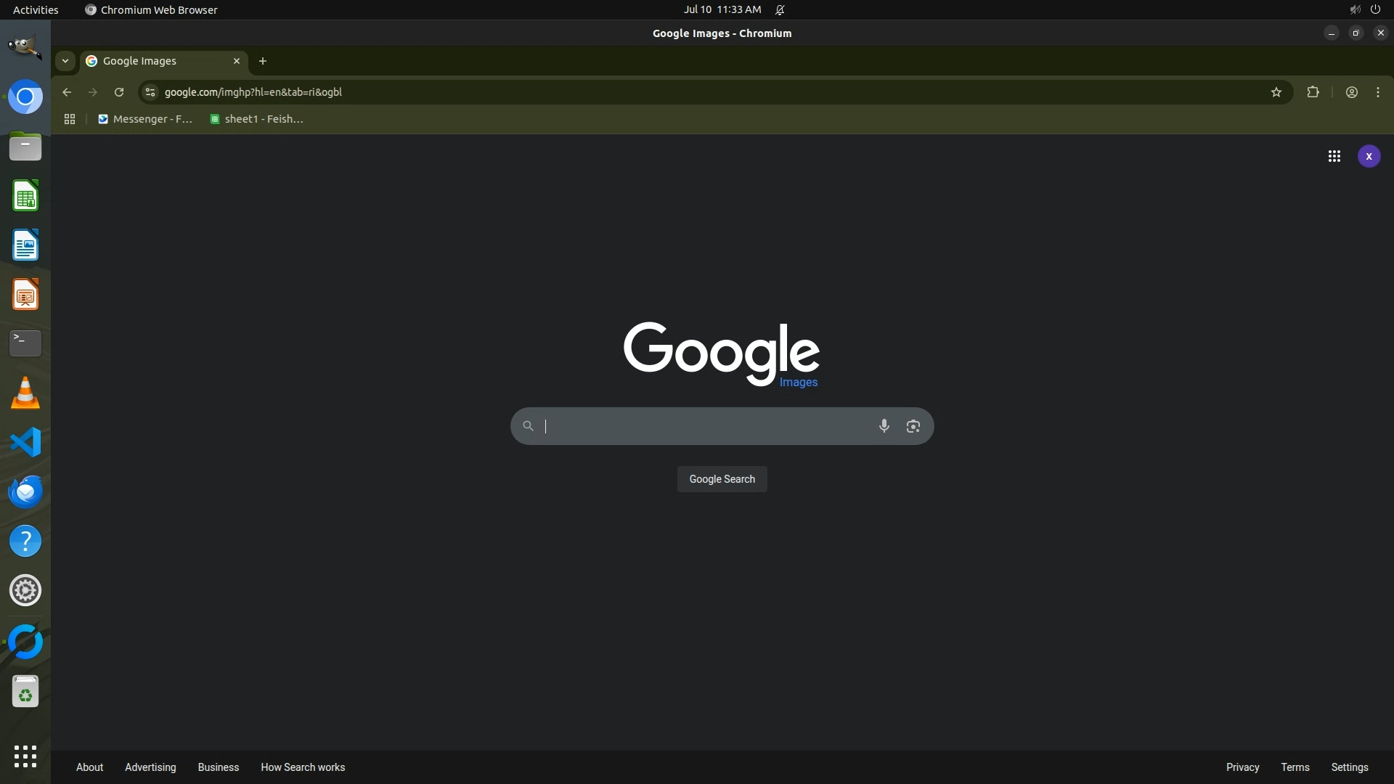Open the Extensions puzzle icon
The image size is (1394, 784).
[1313, 92]
